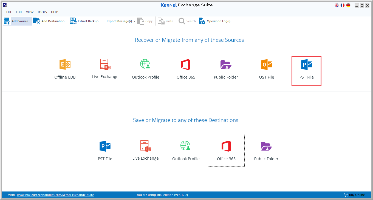Image resolution: width=373 pixels, height=200 pixels.
Task: Choose PST File under Destinations
Action: 105,151
